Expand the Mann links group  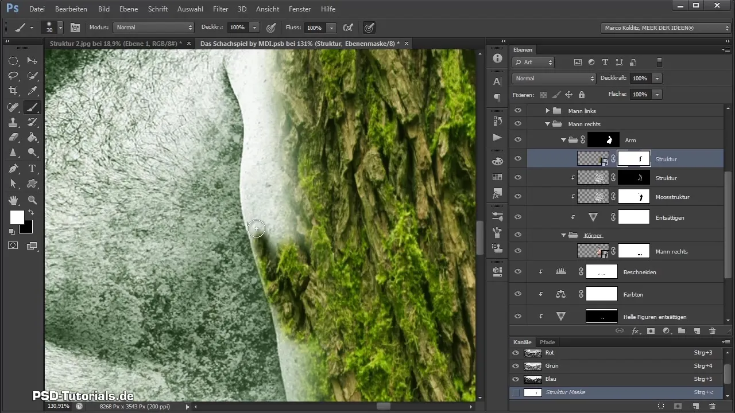click(x=547, y=111)
